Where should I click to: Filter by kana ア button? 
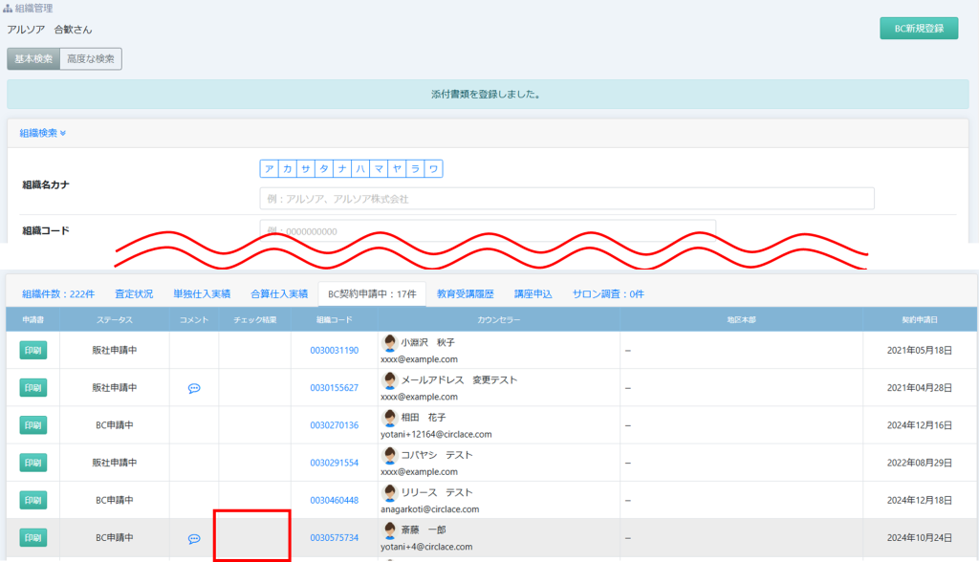coord(270,169)
